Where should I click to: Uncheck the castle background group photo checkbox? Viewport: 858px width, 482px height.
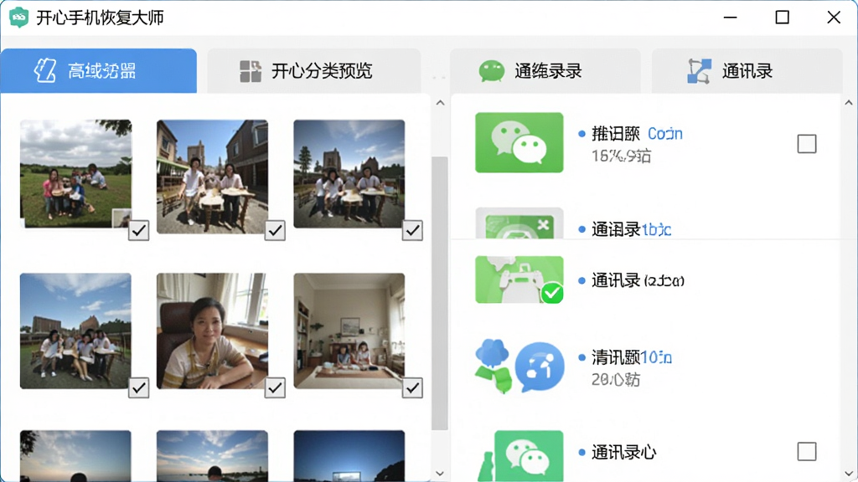pos(412,231)
